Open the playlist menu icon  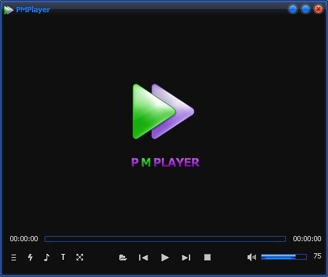(13, 257)
